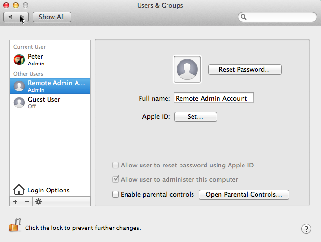Select the Remote Admin Account entry
This screenshot has width=321, height=242.
coord(50,86)
